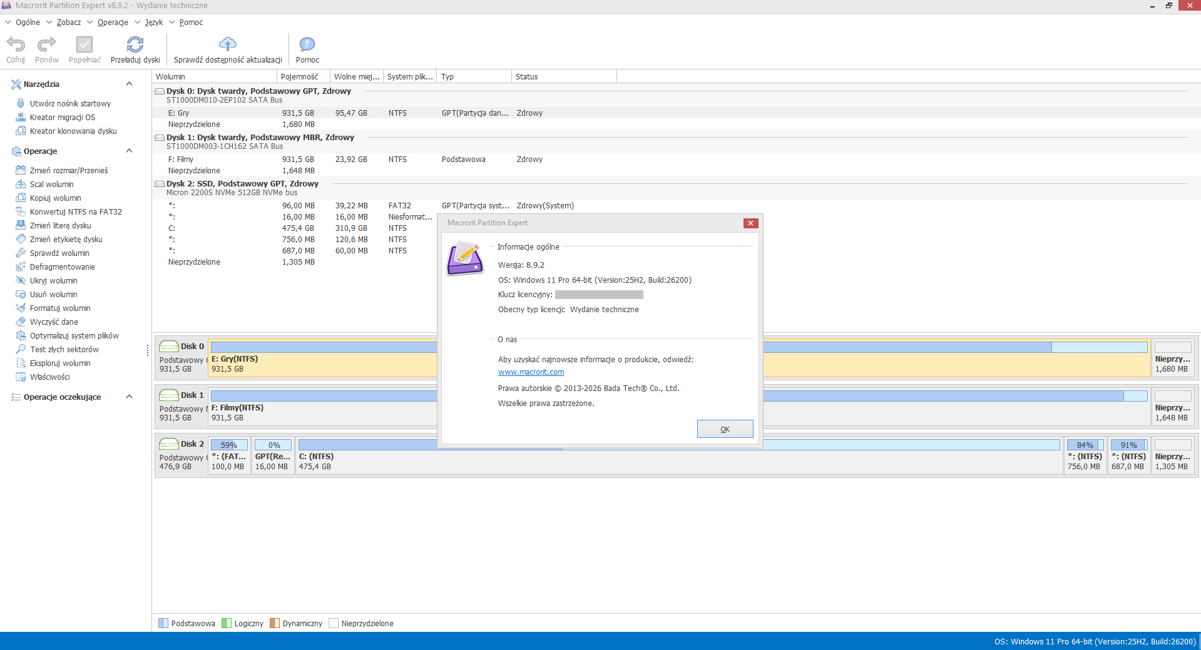
Task: Click Utwórz nośnik startowy tool icon
Action: (21, 103)
